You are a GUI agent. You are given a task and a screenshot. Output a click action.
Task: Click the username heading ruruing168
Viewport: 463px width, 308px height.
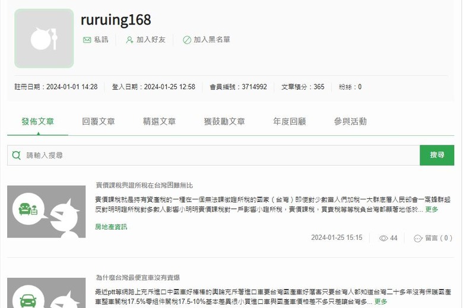(x=116, y=20)
